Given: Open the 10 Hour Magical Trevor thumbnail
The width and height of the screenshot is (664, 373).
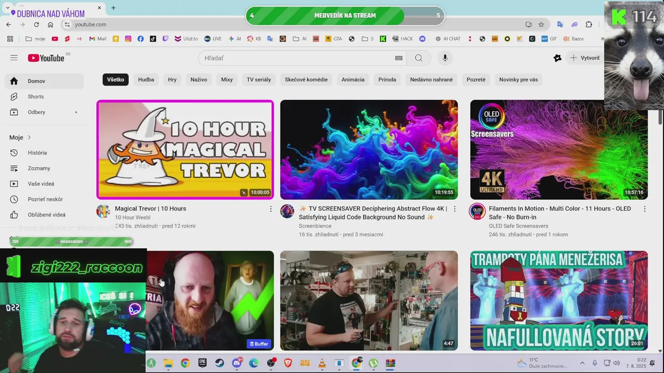Looking at the screenshot, I should point(185,150).
